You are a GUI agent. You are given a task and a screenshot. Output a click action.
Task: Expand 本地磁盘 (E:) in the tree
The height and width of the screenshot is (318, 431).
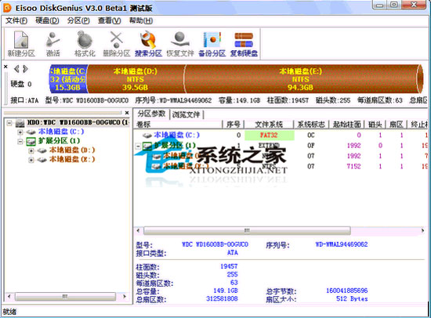[31, 160]
